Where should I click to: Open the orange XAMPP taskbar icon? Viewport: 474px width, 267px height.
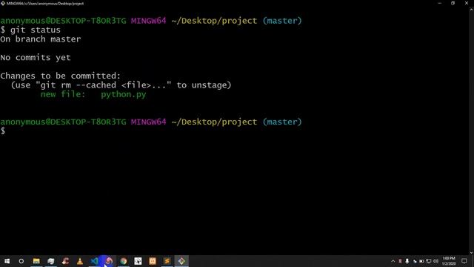click(x=153, y=261)
